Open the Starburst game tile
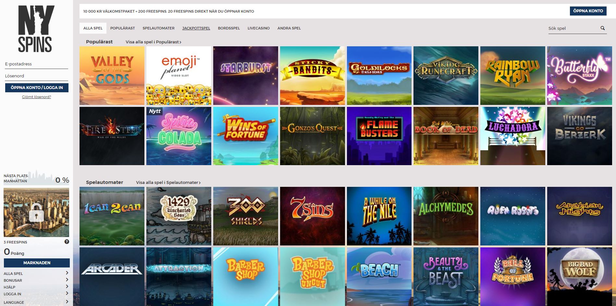This screenshot has width=616, height=306. [x=245, y=75]
